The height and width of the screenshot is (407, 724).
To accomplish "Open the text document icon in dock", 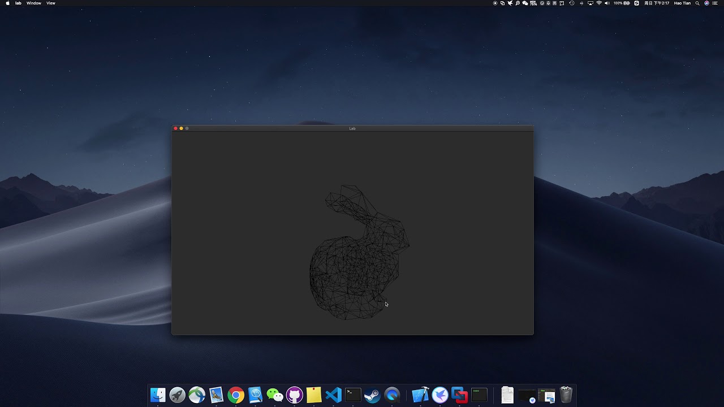I will point(507,395).
